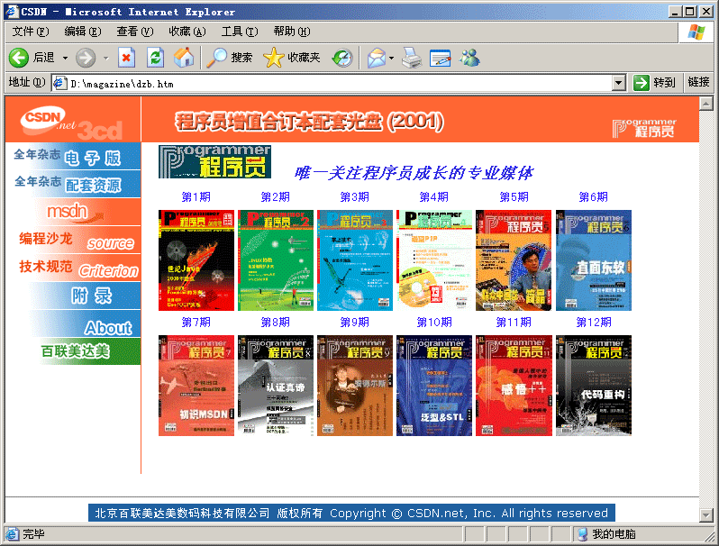The height and width of the screenshot is (546, 719).
Task: Open the 收藏(A) menu
Action: coord(187,32)
